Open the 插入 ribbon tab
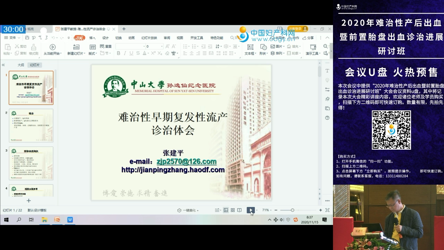Image resolution: width=444 pixels, height=250 pixels. (92, 38)
